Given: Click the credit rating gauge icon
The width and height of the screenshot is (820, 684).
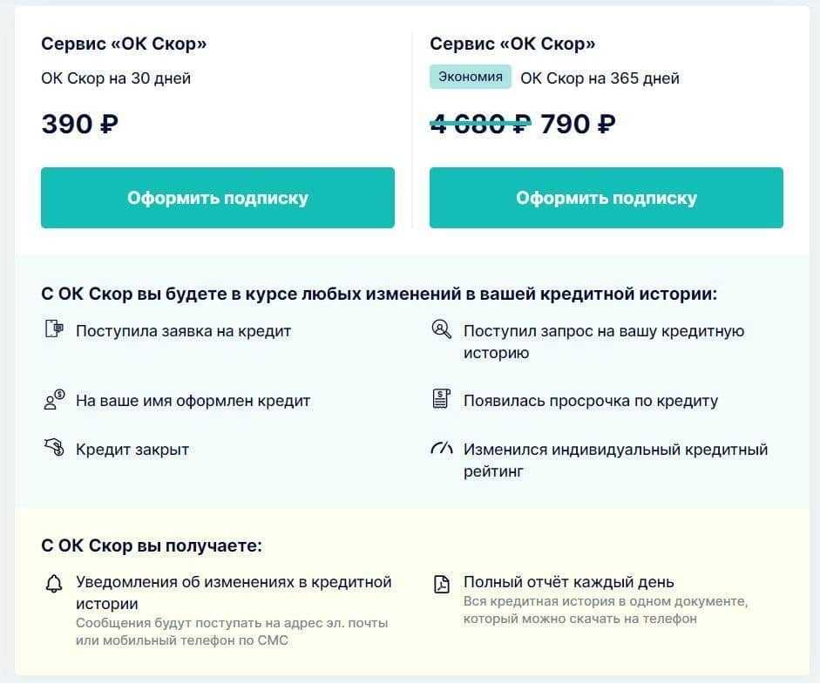Looking at the screenshot, I should click(x=441, y=450).
